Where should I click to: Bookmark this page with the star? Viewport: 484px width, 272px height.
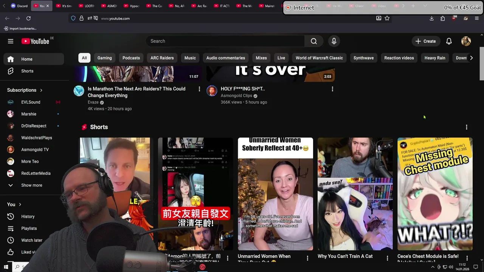(387, 18)
